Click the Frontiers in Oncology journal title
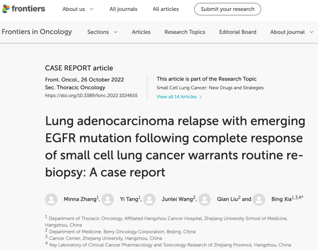This screenshot has width=318, height=250. pyautogui.click(x=37, y=32)
